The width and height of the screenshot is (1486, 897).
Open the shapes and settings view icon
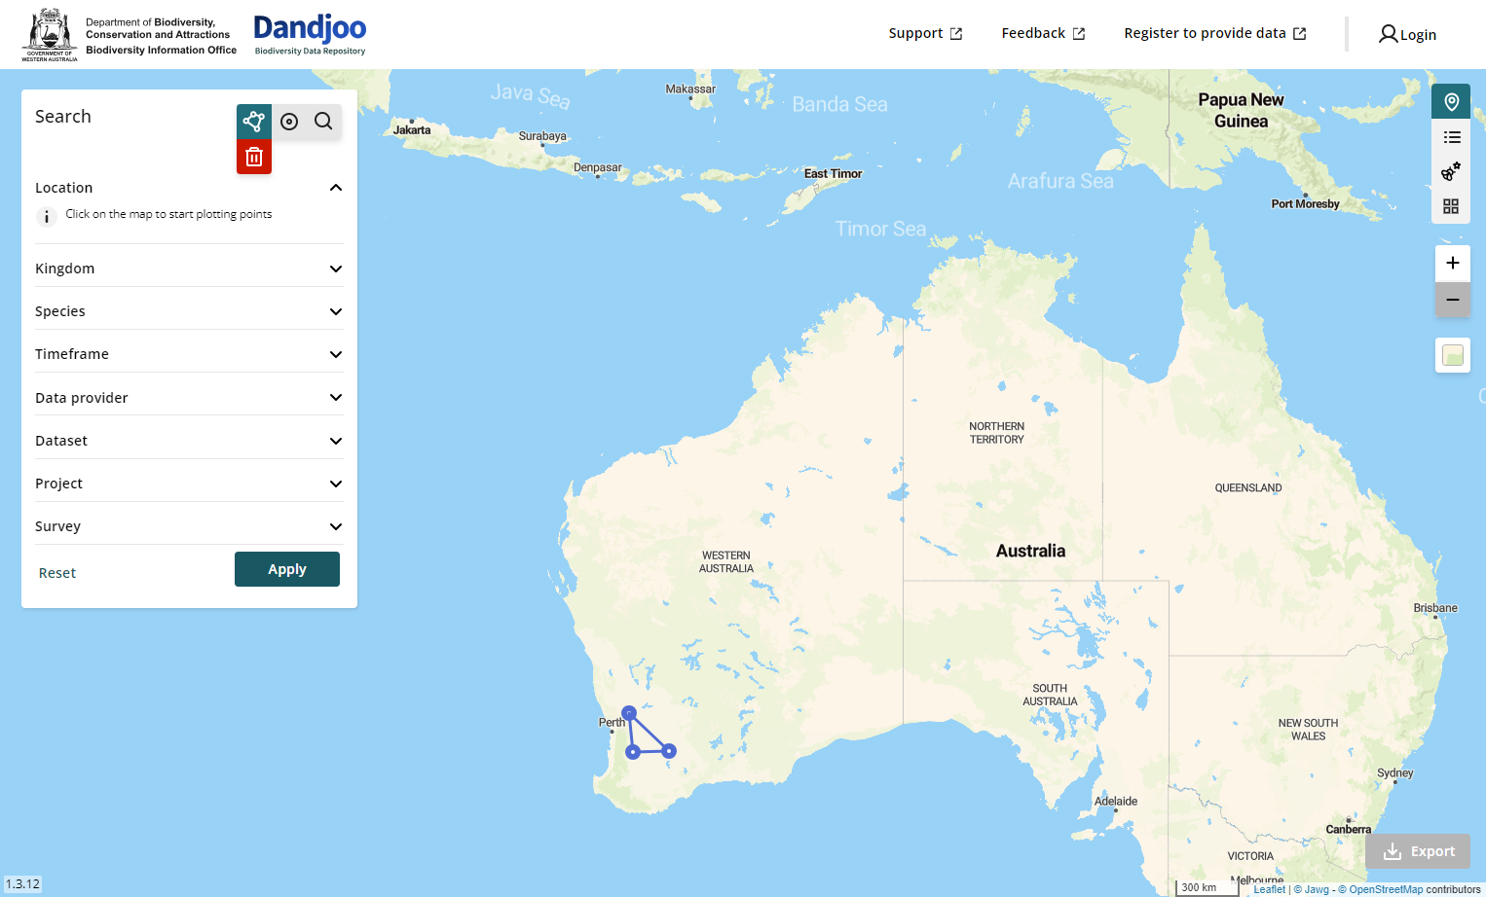point(1451,171)
